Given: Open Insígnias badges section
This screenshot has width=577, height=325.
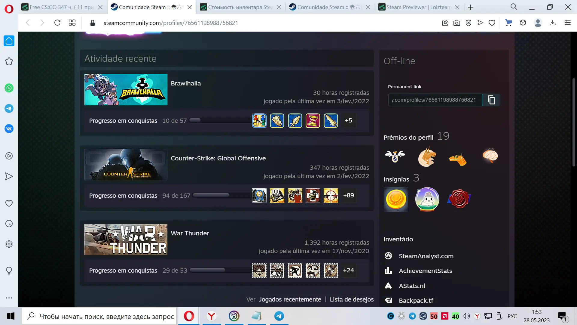Looking at the screenshot, I should click(396, 179).
